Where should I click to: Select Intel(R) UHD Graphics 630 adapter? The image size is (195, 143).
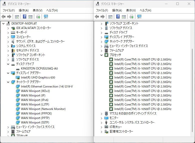click(x=38, y=77)
